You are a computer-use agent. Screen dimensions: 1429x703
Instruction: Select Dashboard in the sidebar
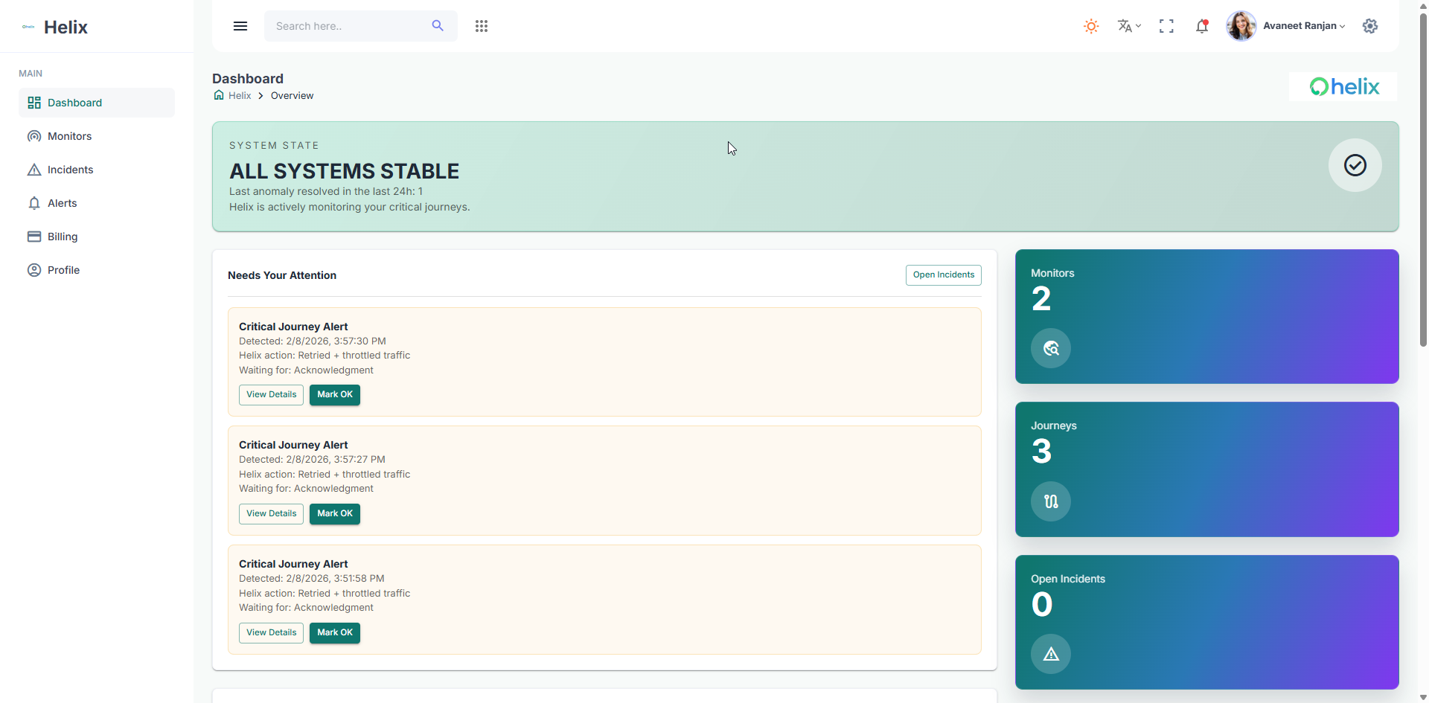75,103
